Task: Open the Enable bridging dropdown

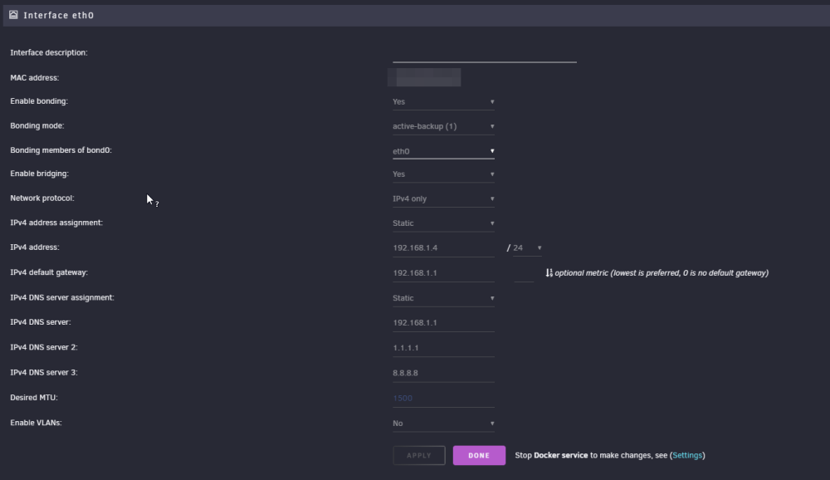Action: [x=443, y=174]
